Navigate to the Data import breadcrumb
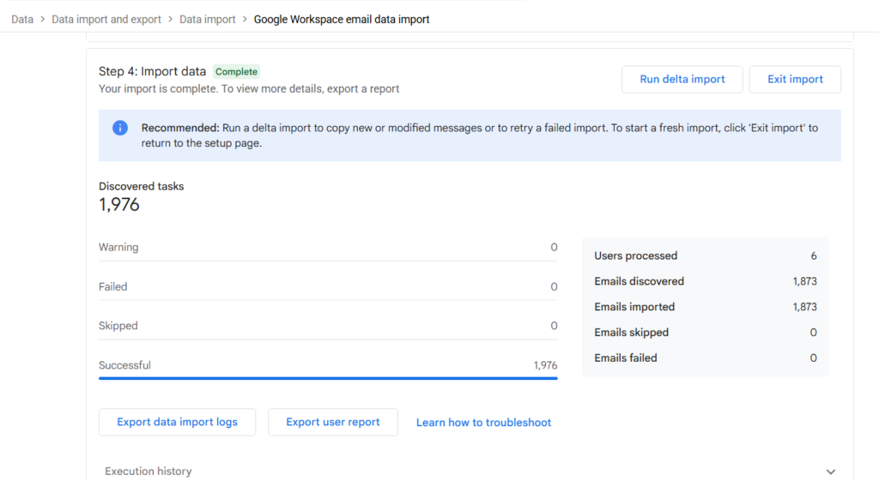The image size is (879, 481). (208, 20)
